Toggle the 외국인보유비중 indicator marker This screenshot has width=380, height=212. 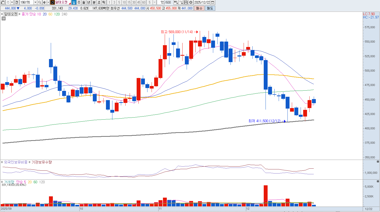click(2, 162)
